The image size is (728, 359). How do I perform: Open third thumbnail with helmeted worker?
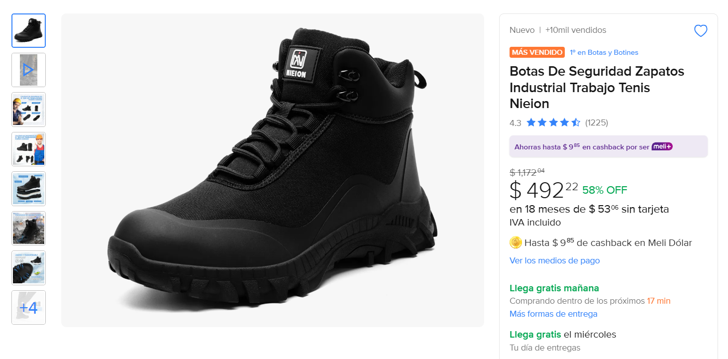click(28, 109)
